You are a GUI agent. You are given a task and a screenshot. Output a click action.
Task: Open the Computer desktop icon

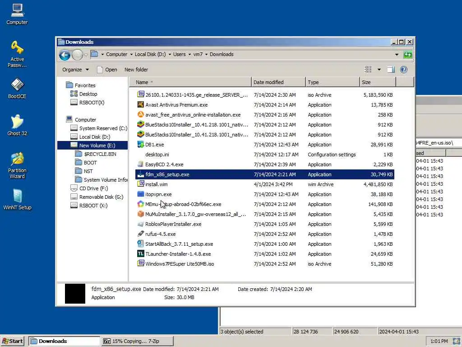point(17,14)
